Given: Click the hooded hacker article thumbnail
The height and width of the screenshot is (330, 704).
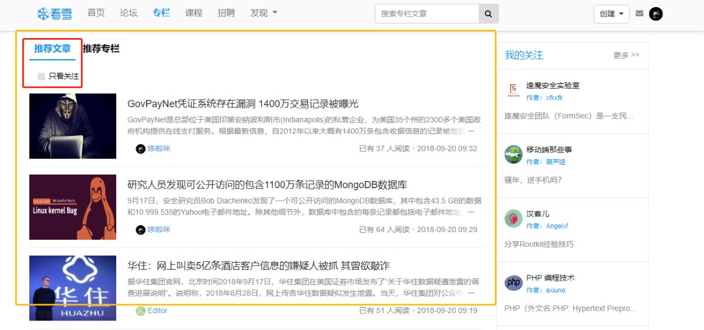Looking at the screenshot, I should pos(73,126).
